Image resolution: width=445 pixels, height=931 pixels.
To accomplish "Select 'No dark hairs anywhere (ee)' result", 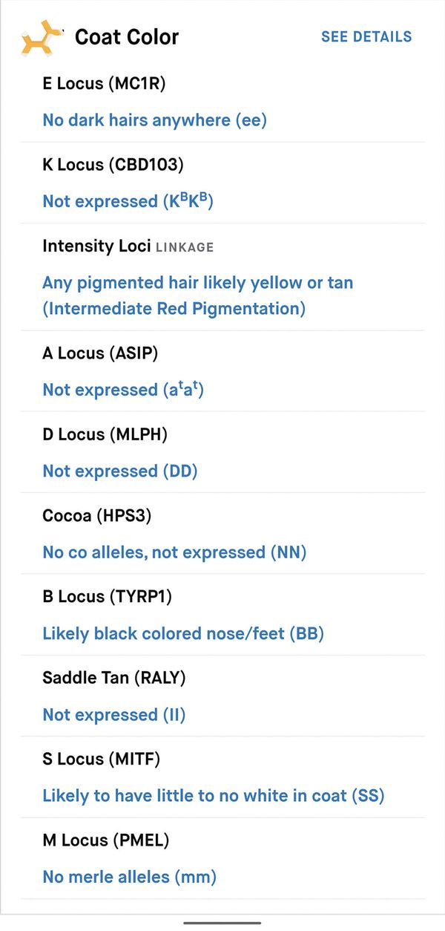I will [x=154, y=120].
